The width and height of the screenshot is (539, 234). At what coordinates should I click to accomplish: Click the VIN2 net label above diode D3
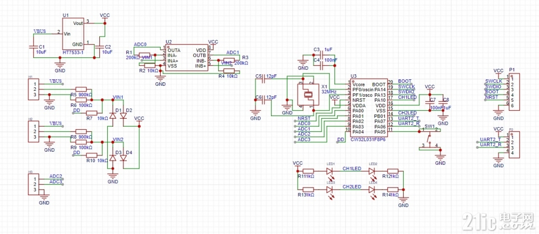[118, 140]
